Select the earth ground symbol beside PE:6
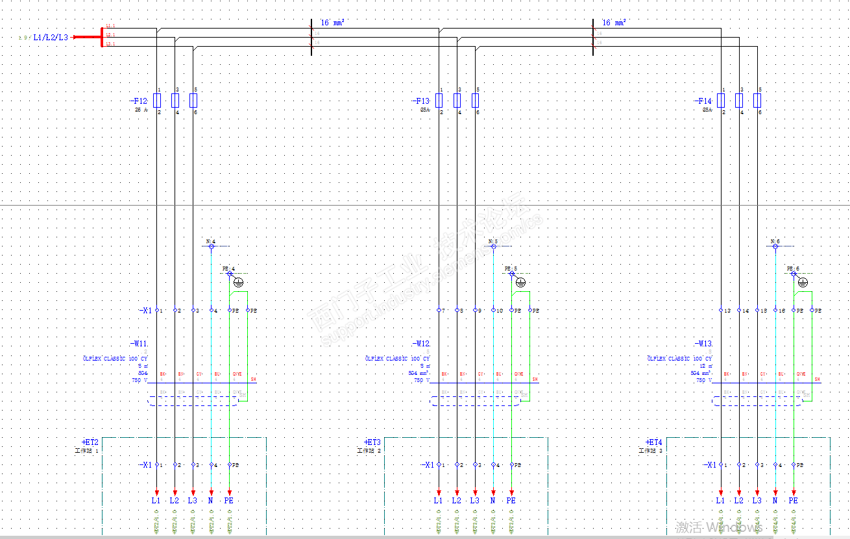The image size is (850, 539). (x=803, y=282)
